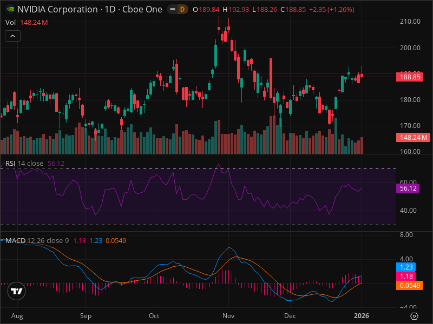Click the blue 1.23 MACD label
Viewport: 433px width, 324px height.
point(406,267)
